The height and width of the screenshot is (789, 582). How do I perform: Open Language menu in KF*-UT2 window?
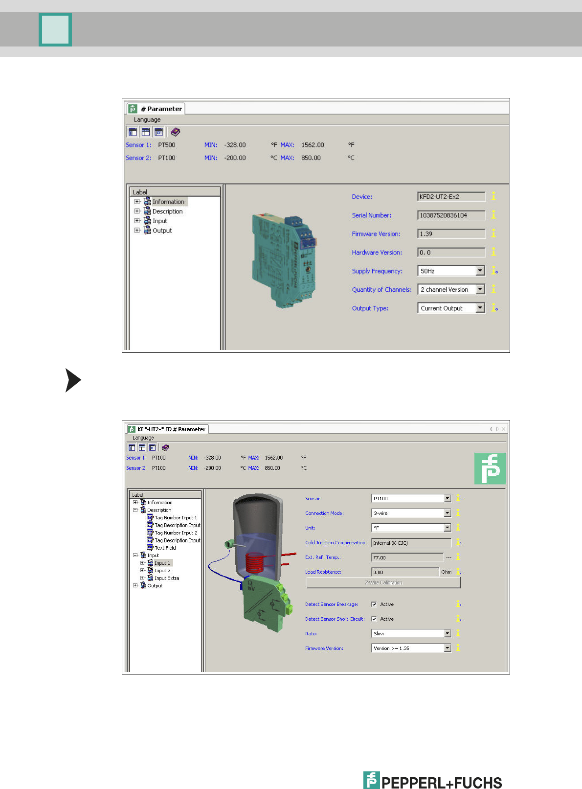[x=143, y=438]
